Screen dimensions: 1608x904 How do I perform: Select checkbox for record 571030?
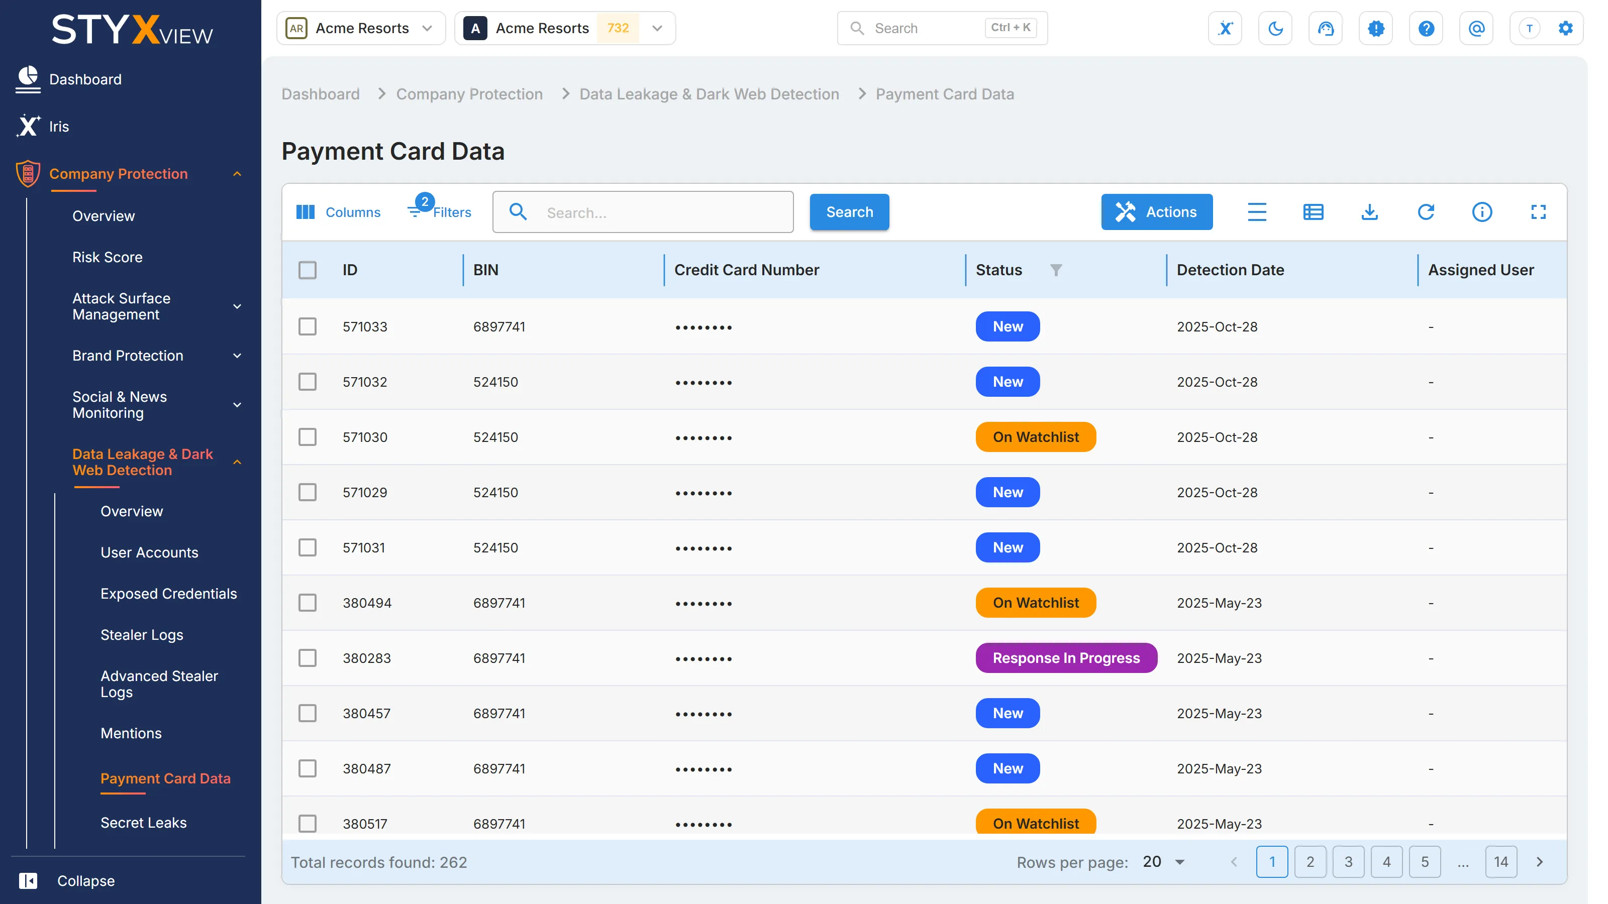pos(307,437)
